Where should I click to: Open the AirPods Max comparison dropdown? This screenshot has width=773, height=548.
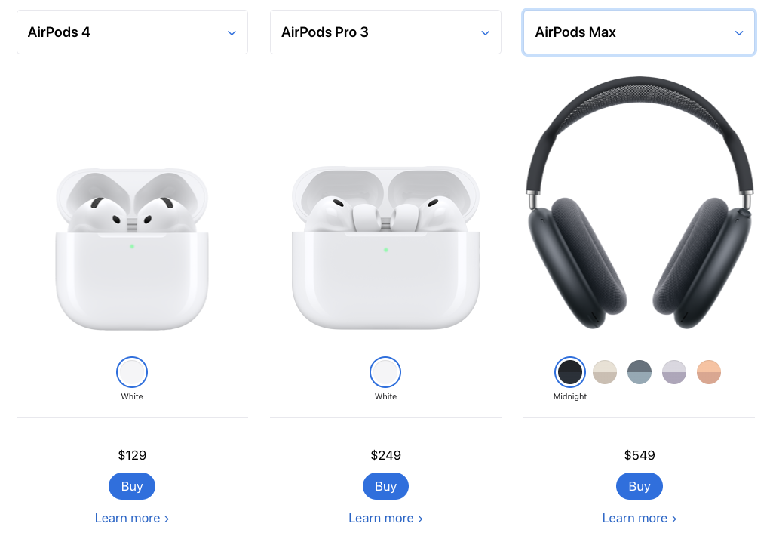click(639, 32)
